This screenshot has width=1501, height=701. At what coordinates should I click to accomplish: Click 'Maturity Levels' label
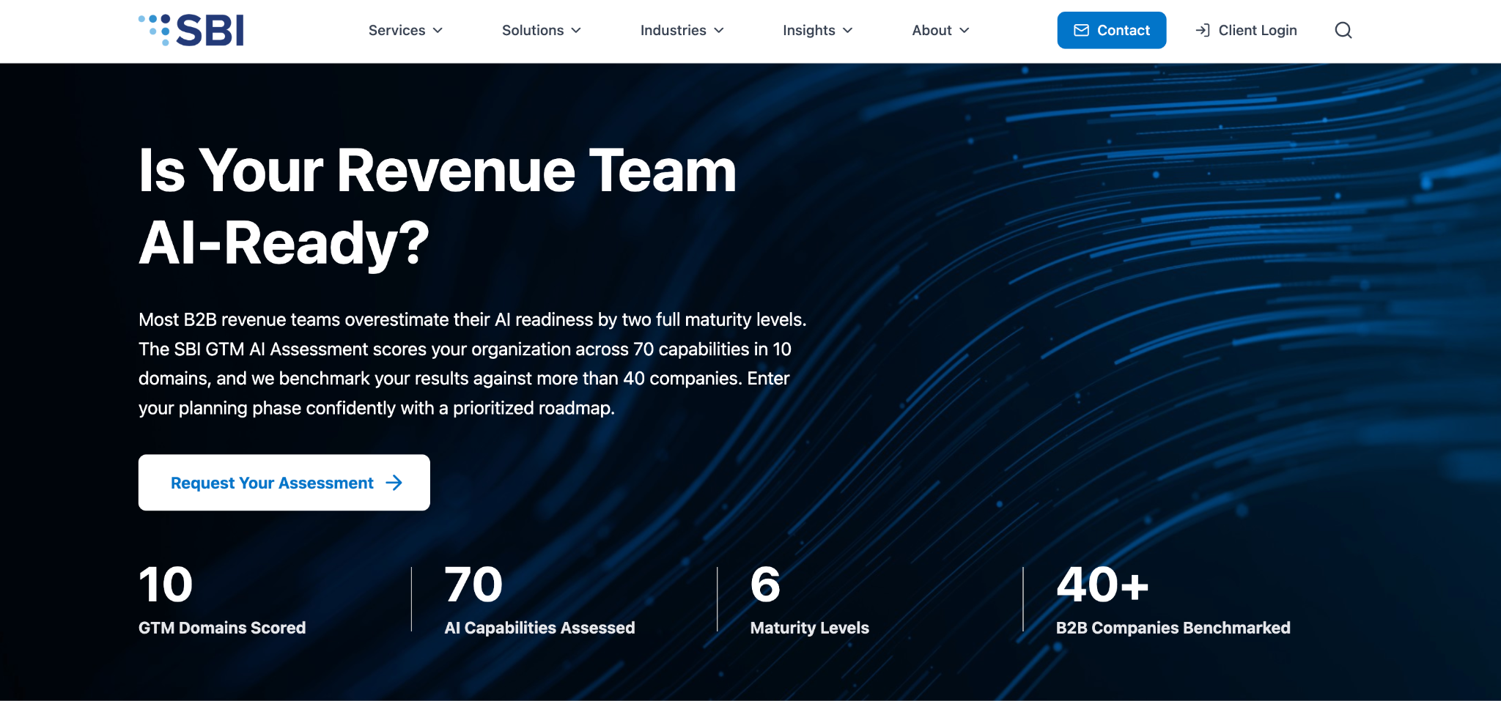pos(809,628)
